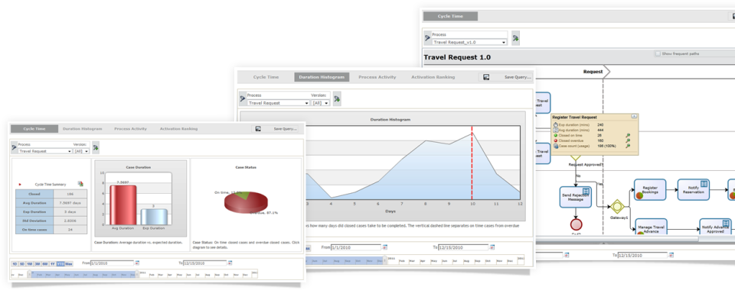Select the 1M range button

(30, 264)
